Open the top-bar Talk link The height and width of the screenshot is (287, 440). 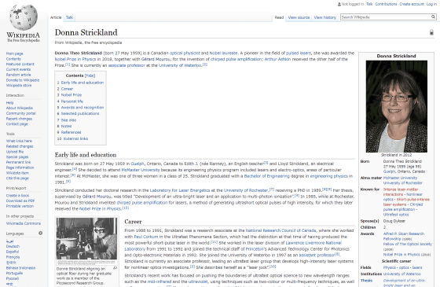(x=369, y=4)
